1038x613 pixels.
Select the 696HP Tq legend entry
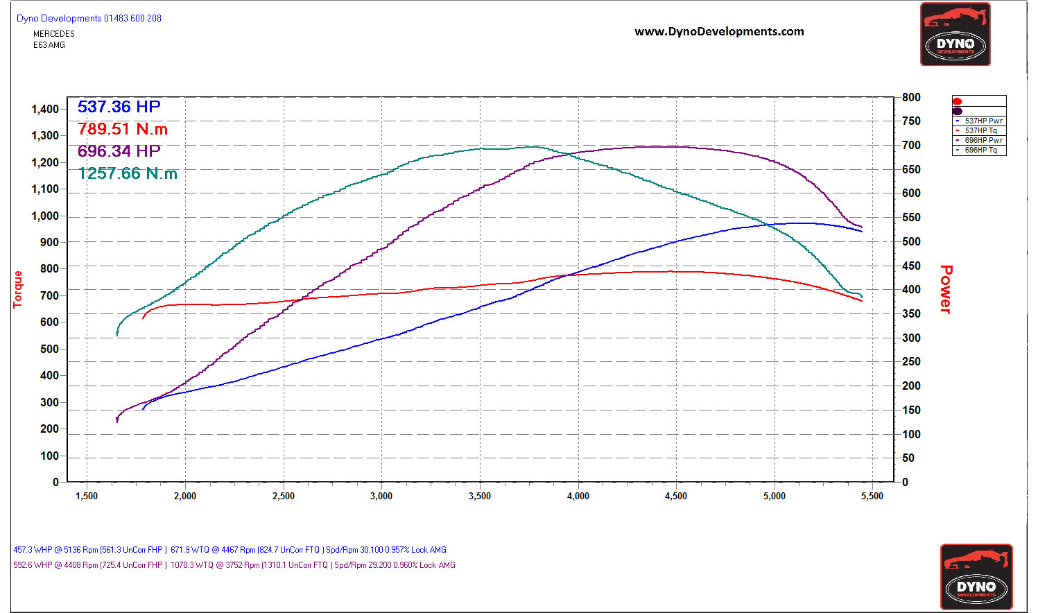click(x=980, y=150)
